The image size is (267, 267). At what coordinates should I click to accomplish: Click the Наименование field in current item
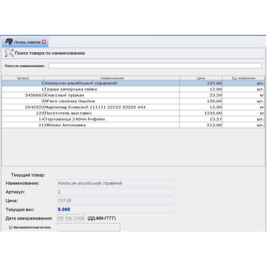[x=116, y=183]
